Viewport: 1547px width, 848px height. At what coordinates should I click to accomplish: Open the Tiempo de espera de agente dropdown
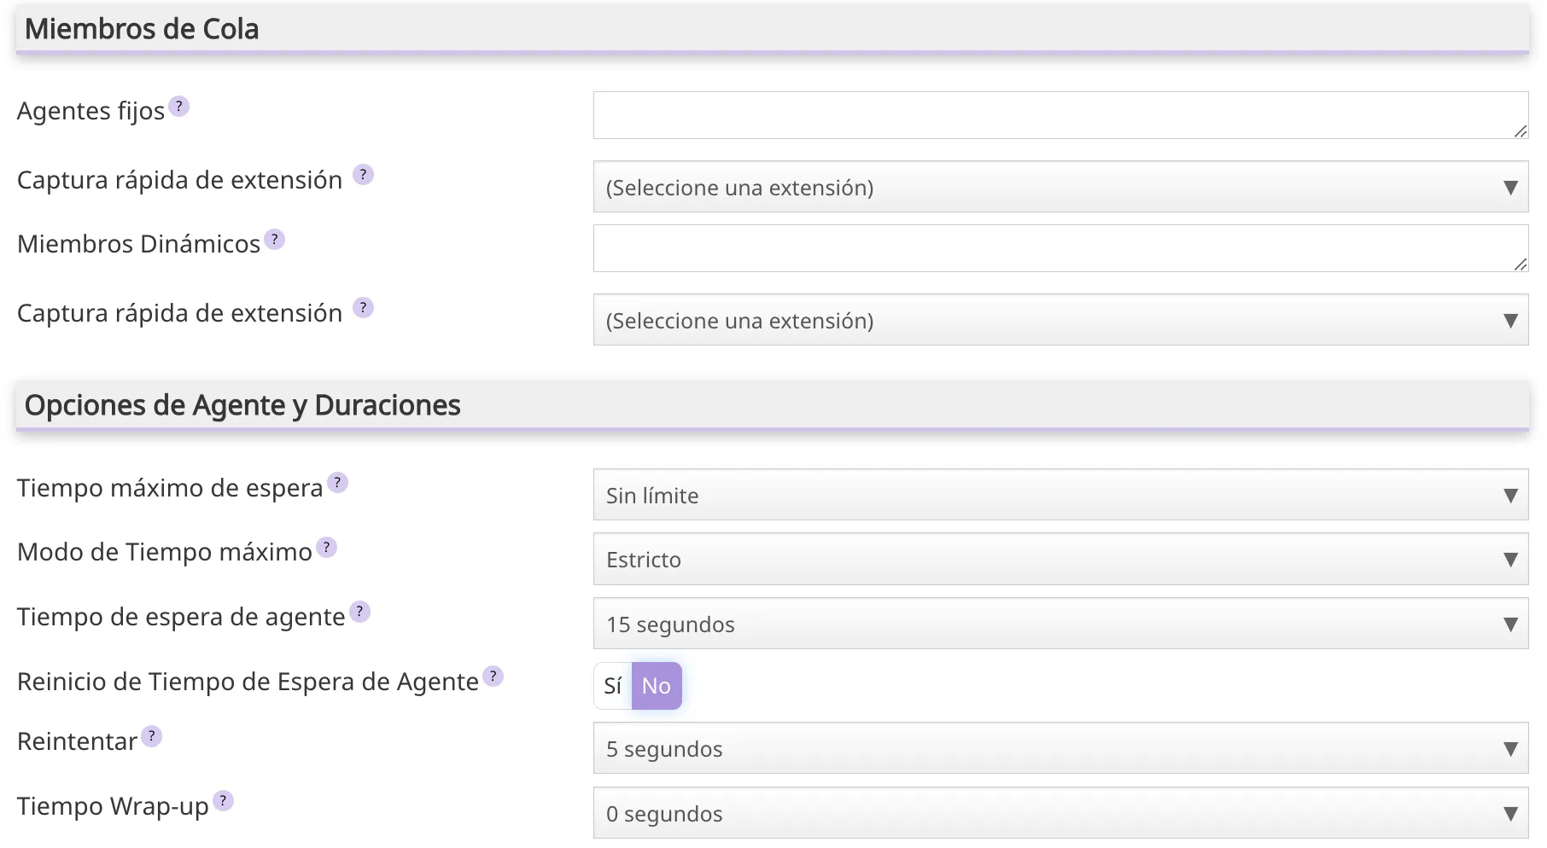1060,624
